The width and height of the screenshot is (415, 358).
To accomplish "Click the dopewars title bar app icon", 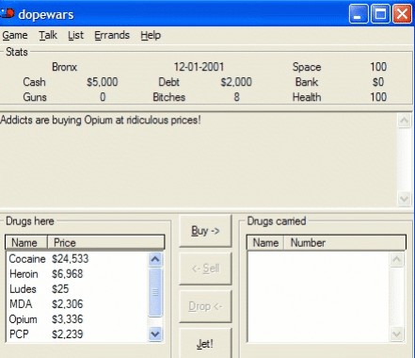I will point(7,13).
